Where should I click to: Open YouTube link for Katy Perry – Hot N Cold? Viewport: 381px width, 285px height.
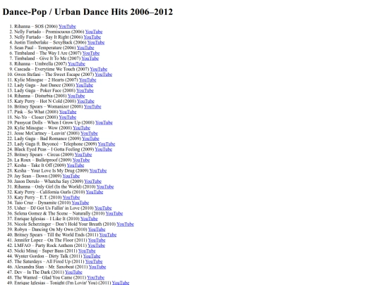(86, 101)
